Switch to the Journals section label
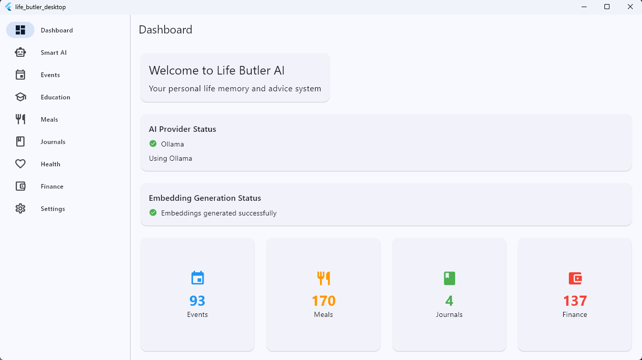The height and width of the screenshot is (360, 642). tap(53, 142)
